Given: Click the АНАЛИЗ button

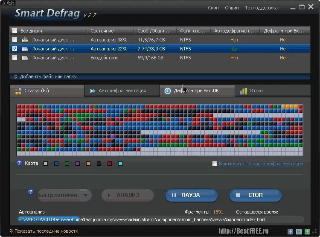Looking at the screenshot, I should click(x=128, y=195).
